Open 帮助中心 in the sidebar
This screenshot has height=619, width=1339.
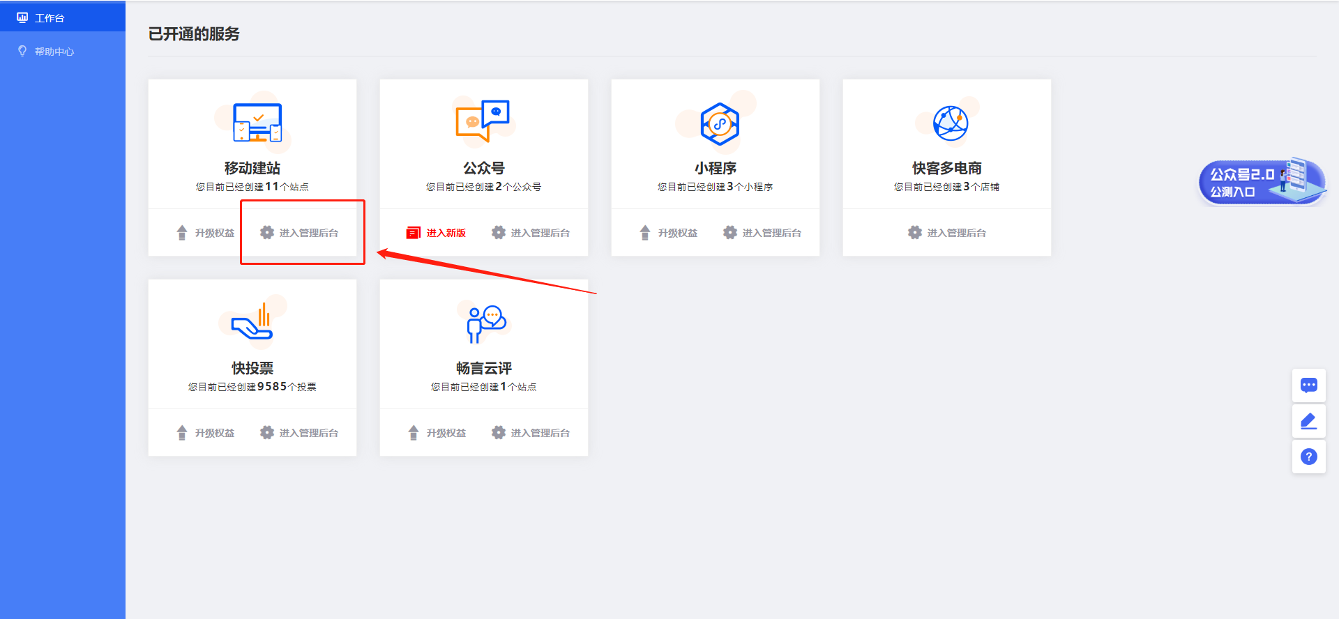tap(54, 52)
